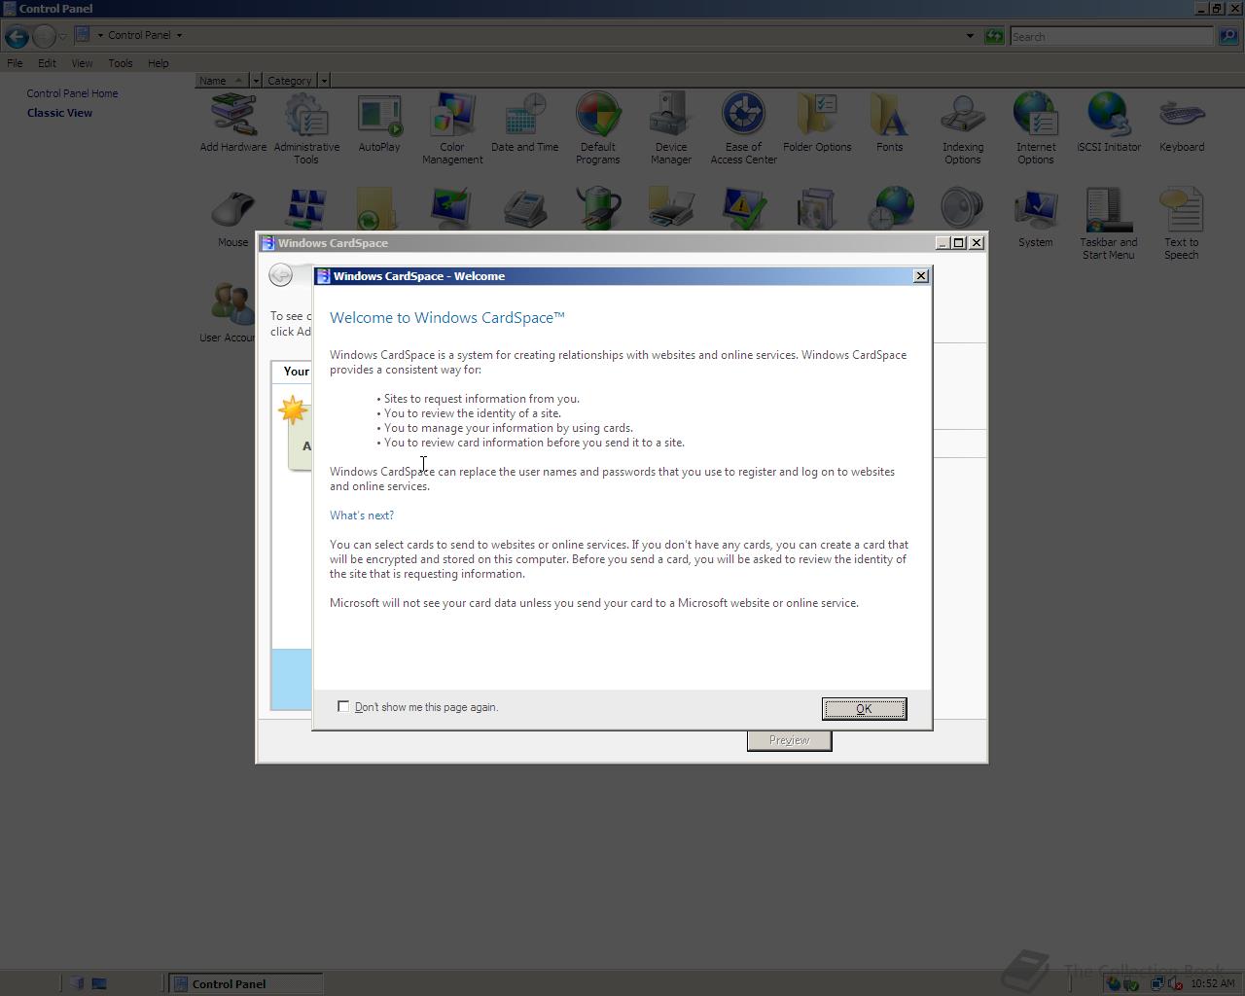
Task: Open Internet Options
Action: tap(1036, 129)
